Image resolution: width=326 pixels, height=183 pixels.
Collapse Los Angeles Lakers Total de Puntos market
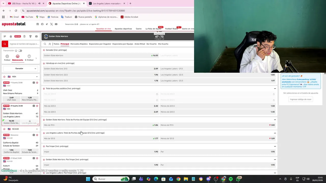[x=275, y=133]
